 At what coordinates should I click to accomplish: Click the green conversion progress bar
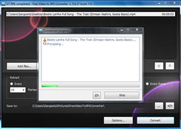pos(90,86)
